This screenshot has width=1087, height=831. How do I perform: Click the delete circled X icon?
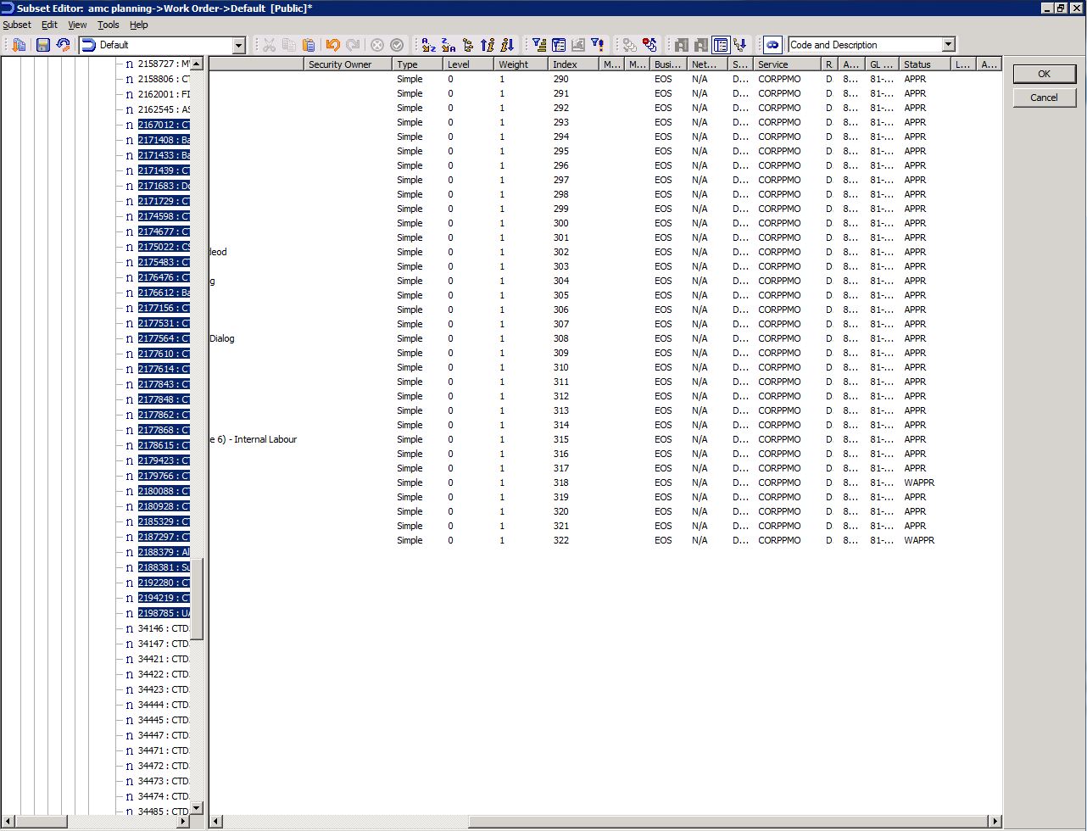coord(377,45)
